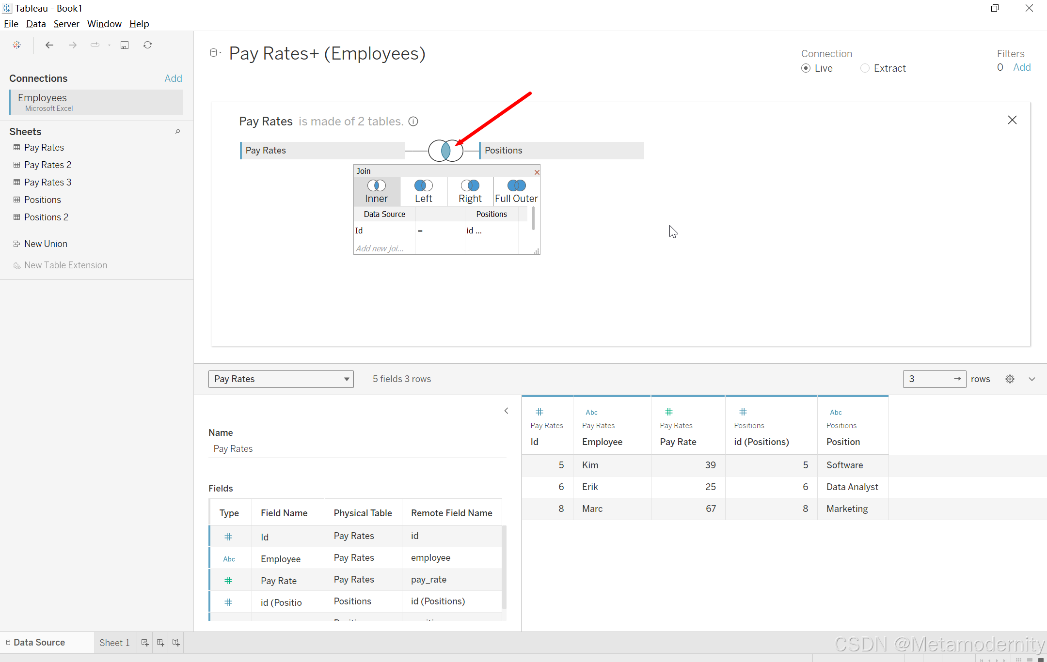Switch to the Sheet 1 tab

pyautogui.click(x=114, y=643)
